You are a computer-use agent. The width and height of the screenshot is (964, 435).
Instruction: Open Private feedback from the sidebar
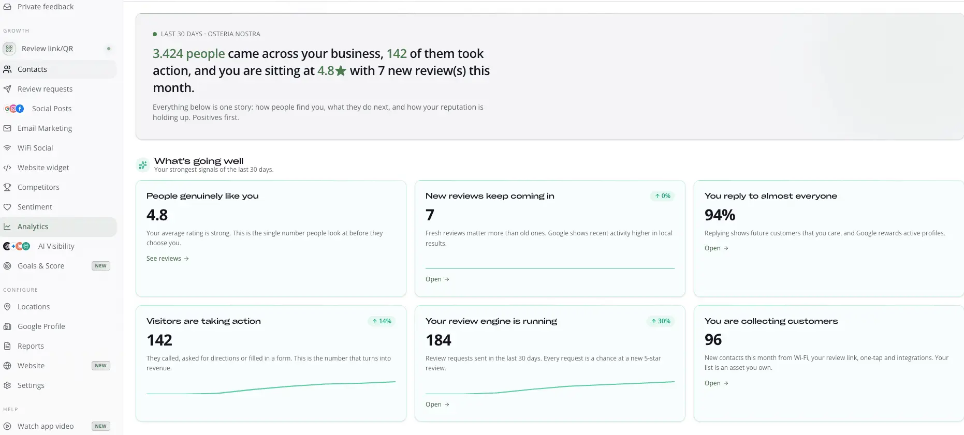pos(59,7)
